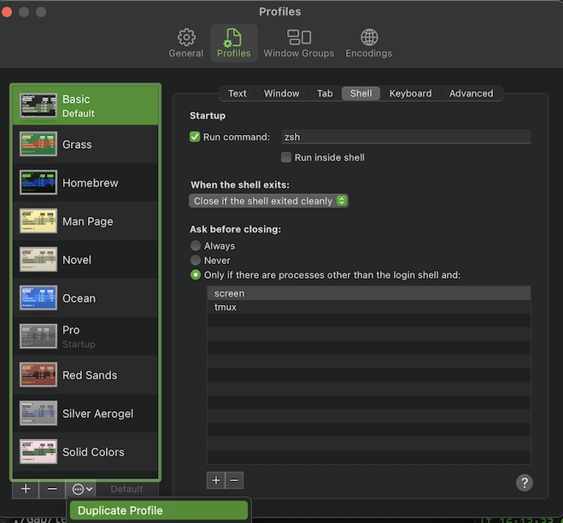Viewport: 563px width, 523px height.
Task: Click the Homebrew profile thumbnail
Action: [x=38, y=183]
